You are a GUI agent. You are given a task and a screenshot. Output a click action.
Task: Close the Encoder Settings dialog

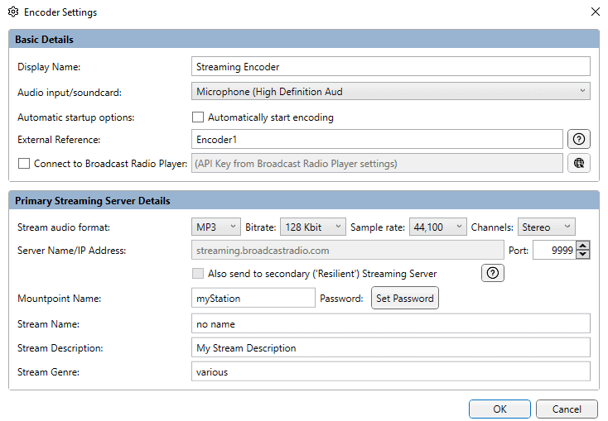point(596,12)
